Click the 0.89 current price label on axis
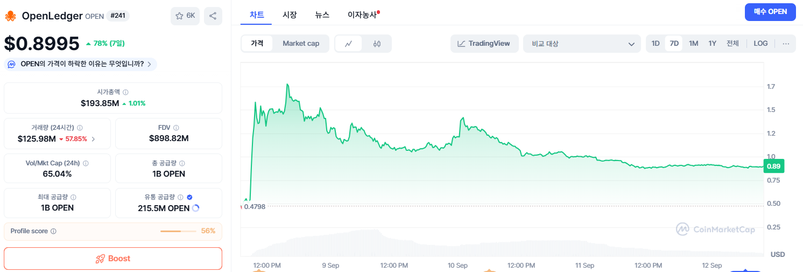Image resolution: width=803 pixels, height=272 pixels. point(773,166)
